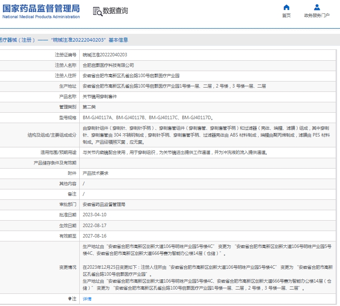Click National Medical Products Administration text
The image size is (340, 306).
[x=41, y=17]
